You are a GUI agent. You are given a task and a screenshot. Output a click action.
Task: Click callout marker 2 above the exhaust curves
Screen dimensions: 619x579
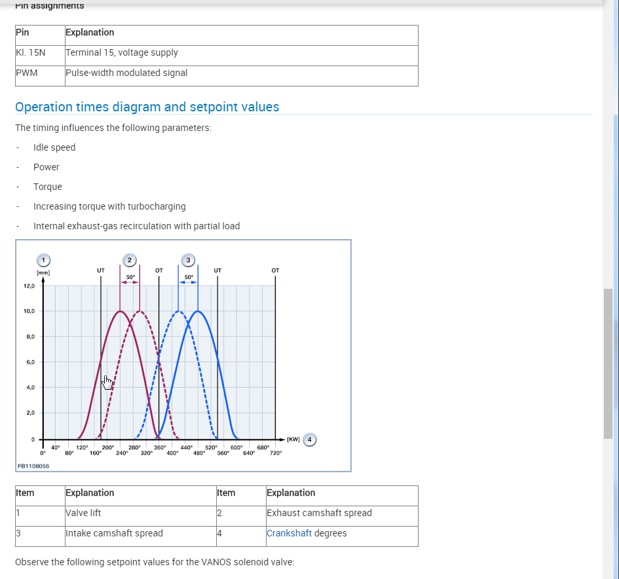coord(130,260)
